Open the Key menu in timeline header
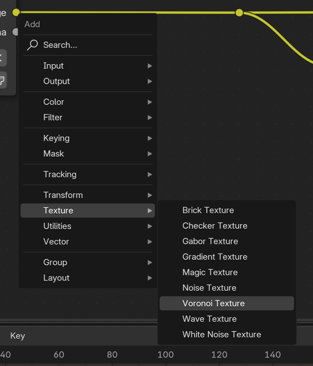This screenshot has height=366, width=313. [17, 336]
